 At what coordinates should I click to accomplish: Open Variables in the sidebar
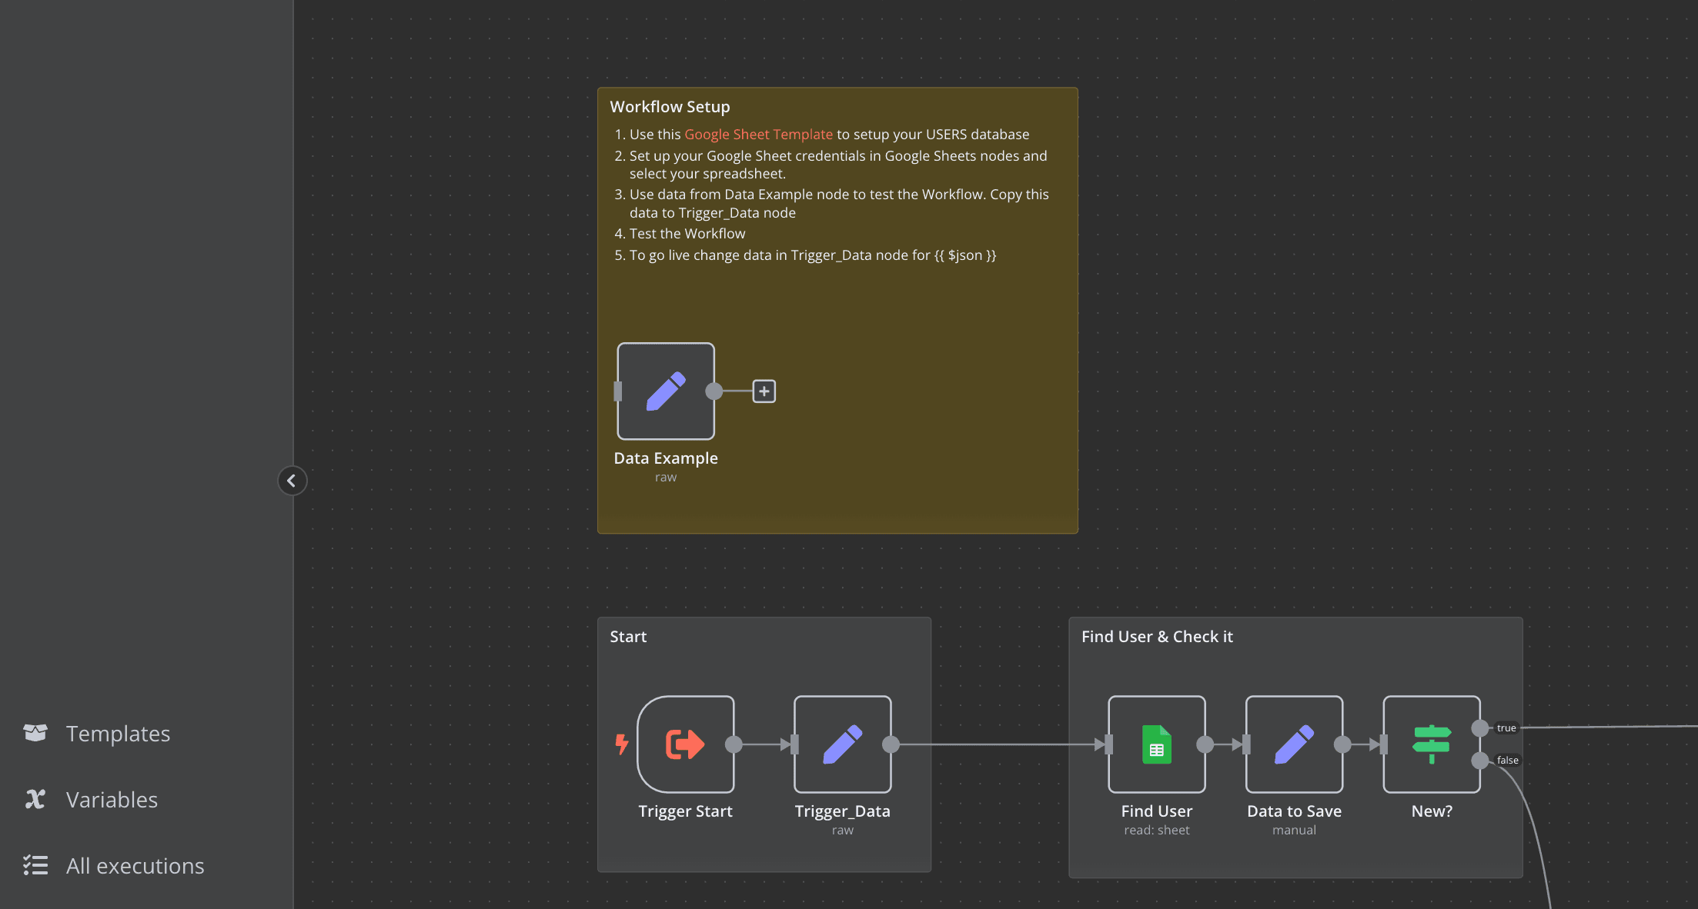tap(112, 800)
